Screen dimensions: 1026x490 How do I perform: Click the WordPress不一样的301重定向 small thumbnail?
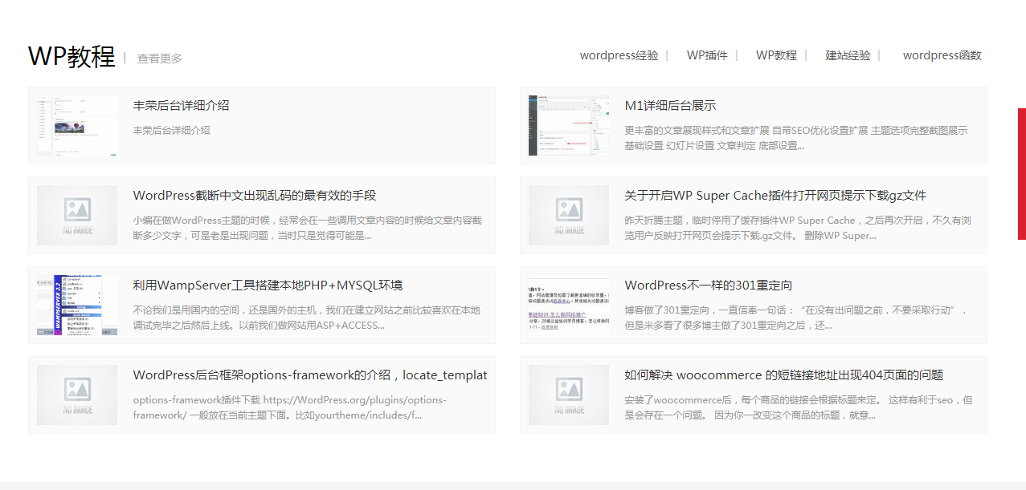point(568,306)
